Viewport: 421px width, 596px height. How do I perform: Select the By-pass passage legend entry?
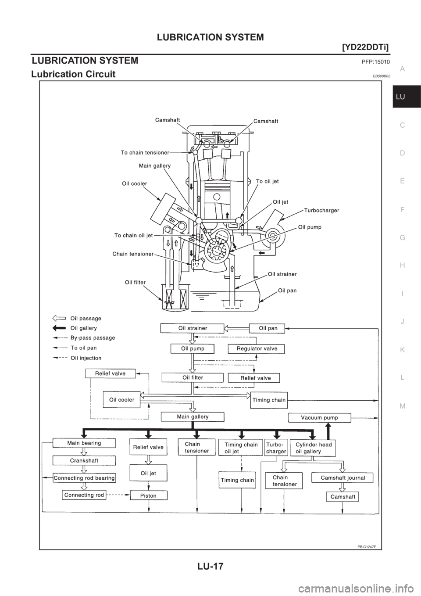click(83, 338)
